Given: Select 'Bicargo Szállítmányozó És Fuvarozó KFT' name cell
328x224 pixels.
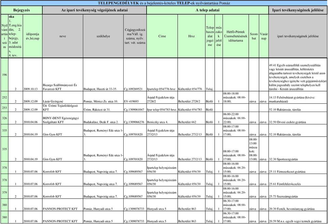Looking at the screenshot, I should (63, 75).
